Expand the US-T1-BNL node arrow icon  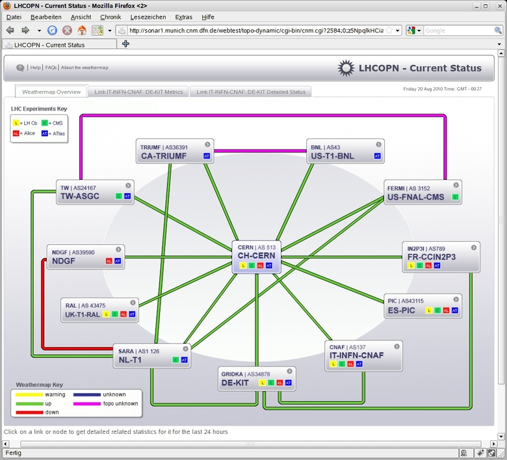[x=378, y=144]
